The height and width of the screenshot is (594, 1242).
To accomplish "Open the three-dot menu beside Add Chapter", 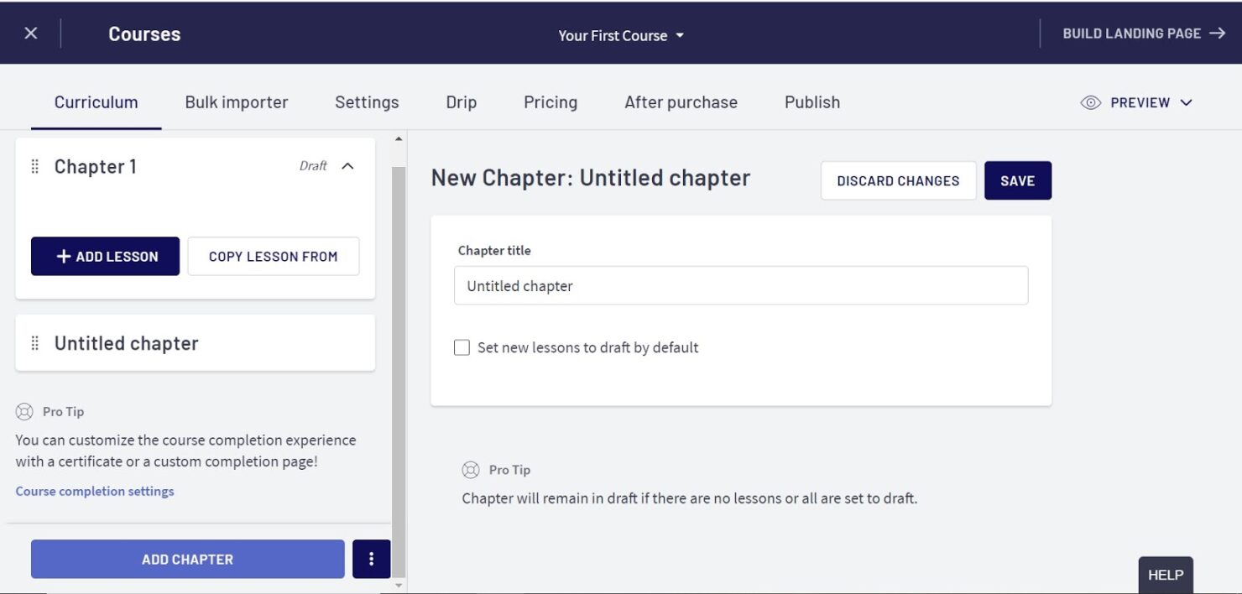I will (371, 559).
